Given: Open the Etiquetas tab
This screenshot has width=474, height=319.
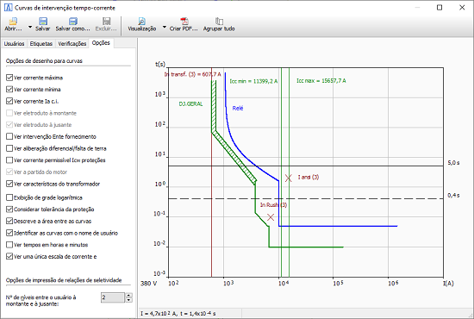Looking at the screenshot, I should point(41,44).
